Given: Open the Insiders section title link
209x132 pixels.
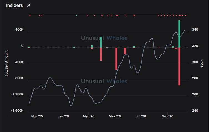Looking at the screenshot, I should click(x=14, y=6).
